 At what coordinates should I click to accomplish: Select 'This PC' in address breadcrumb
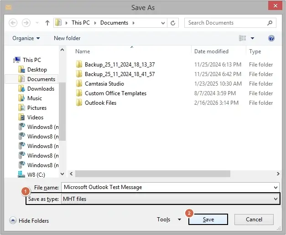click(81, 23)
